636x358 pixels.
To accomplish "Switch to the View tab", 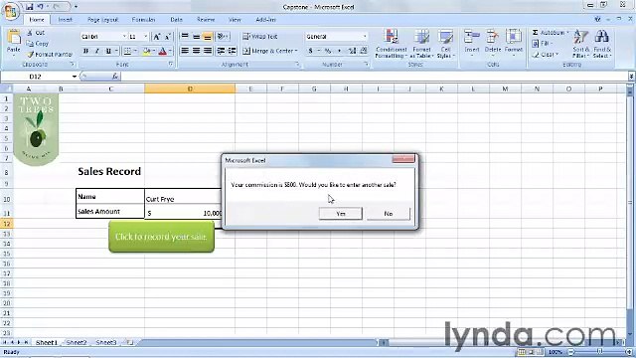I will pyautogui.click(x=235, y=20).
